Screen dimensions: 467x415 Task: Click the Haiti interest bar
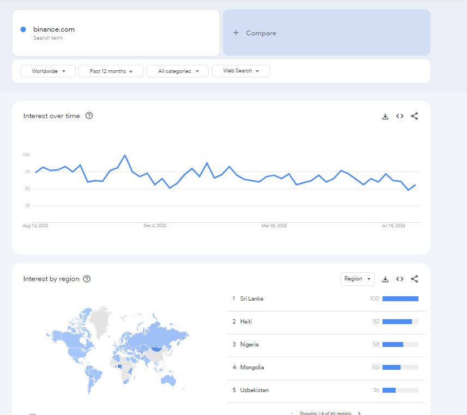[x=401, y=321]
